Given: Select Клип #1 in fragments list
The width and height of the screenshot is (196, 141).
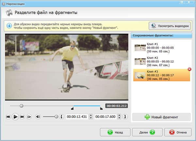Looking at the screenshot, I should click(x=162, y=48).
